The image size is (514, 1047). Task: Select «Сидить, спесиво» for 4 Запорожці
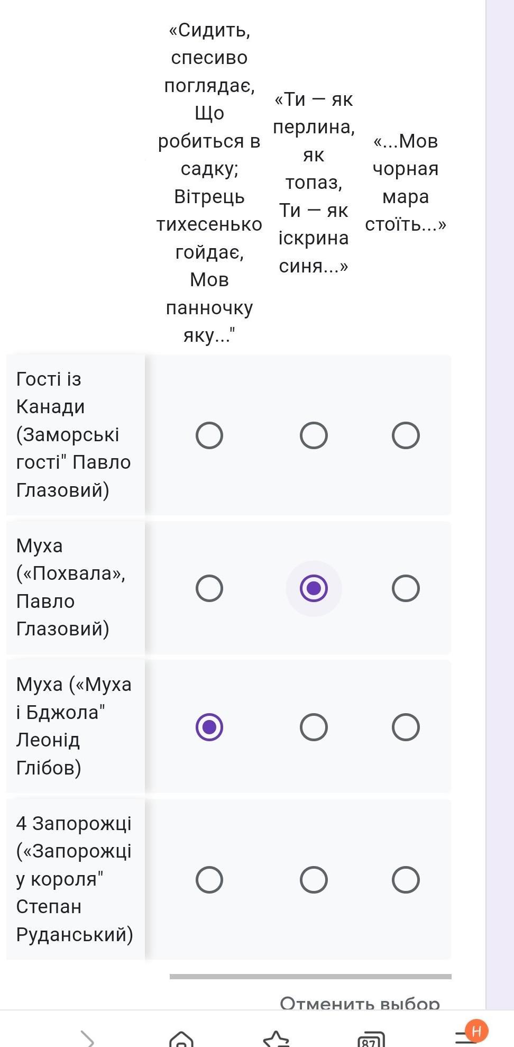[209, 880]
